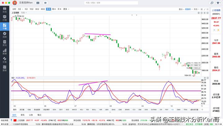Select TRIX indicator tab
This screenshot has width=223, height=126.
coord(185,110)
